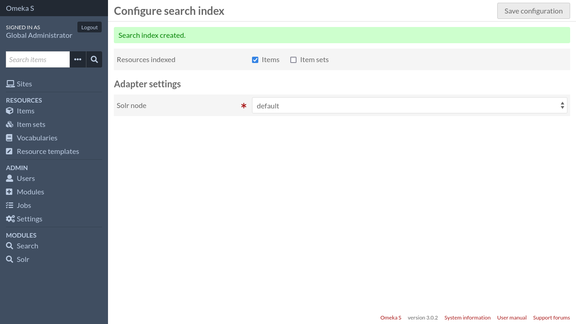Click the magnifier search submit icon
The height and width of the screenshot is (324, 576).
pos(94,59)
